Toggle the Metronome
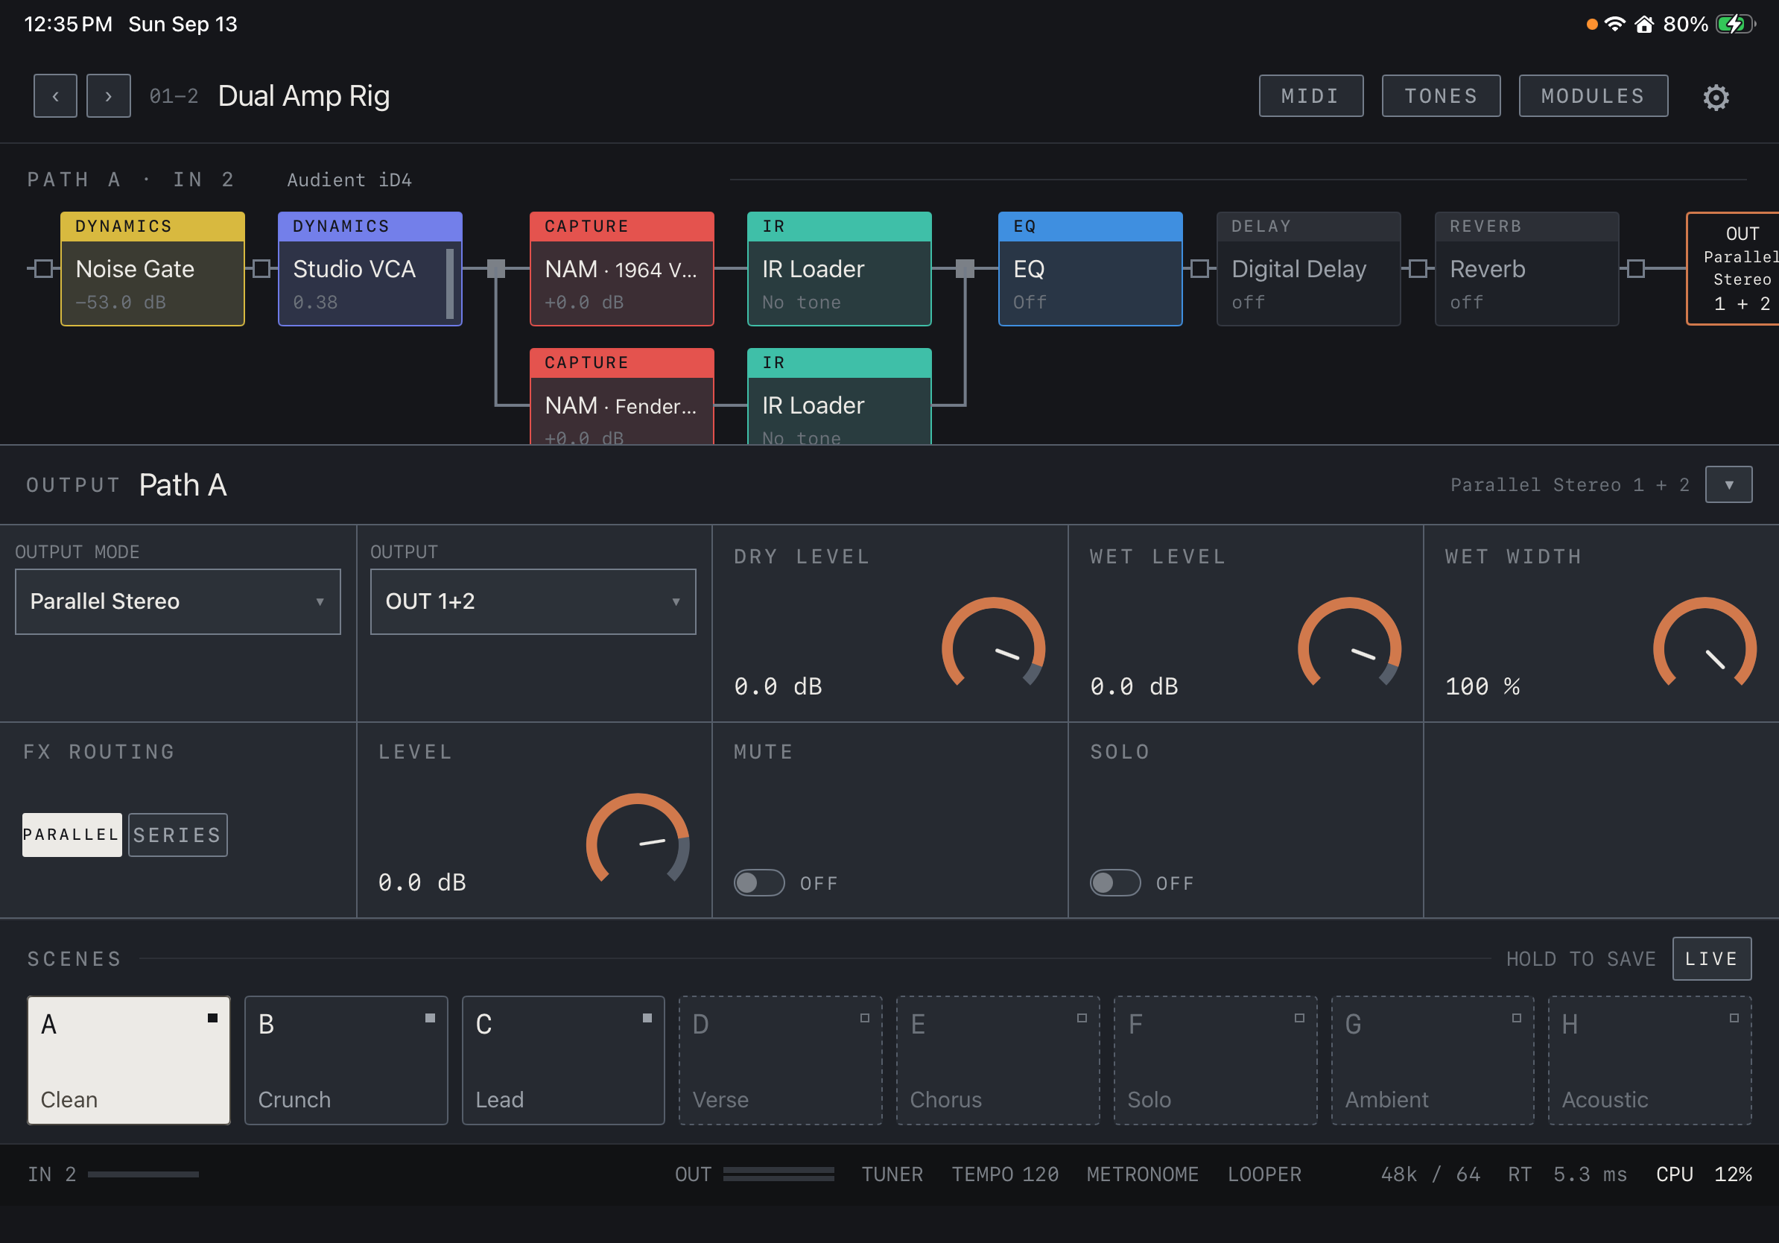This screenshot has height=1243, width=1779. pyautogui.click(x=1142, y=1174)
